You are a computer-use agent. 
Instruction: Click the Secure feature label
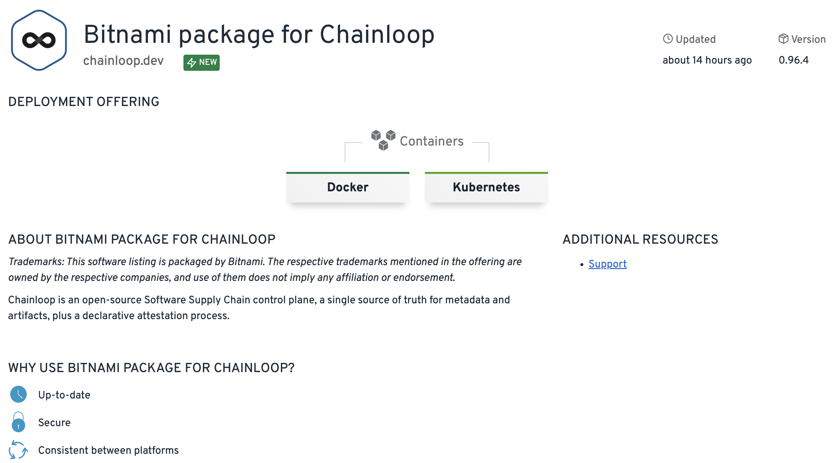[x=54, y=422]
